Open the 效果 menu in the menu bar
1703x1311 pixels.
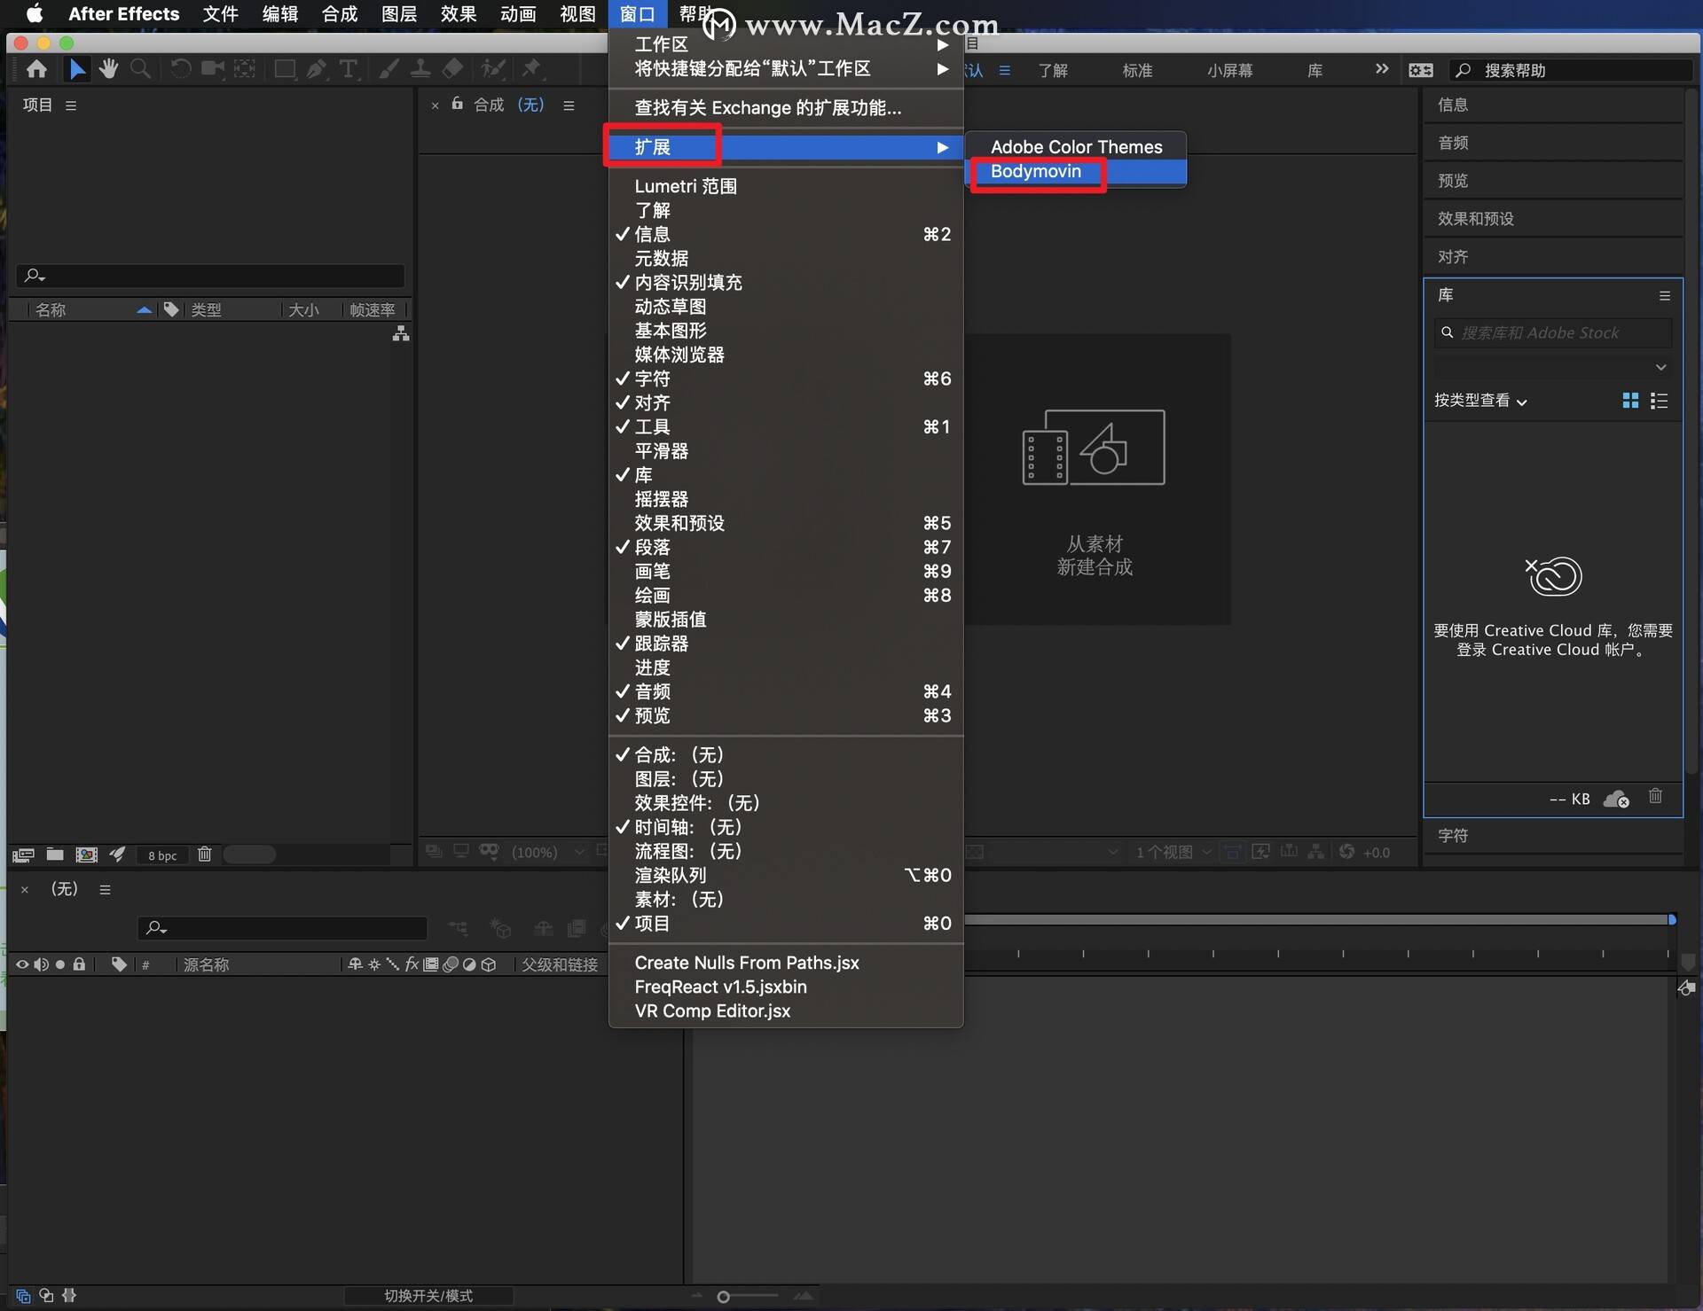pos(457,14)
